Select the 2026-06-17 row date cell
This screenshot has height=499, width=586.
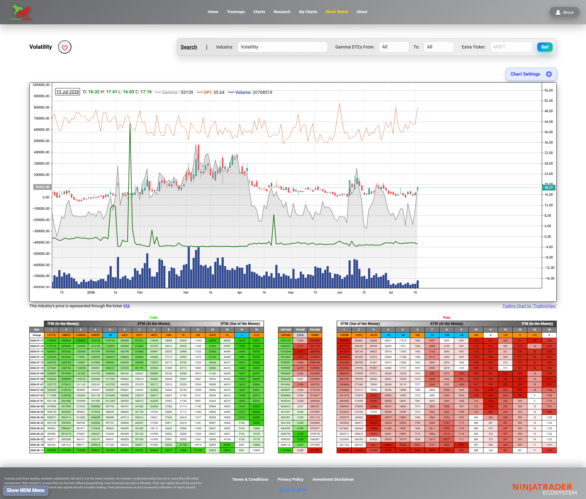(37, 450)
